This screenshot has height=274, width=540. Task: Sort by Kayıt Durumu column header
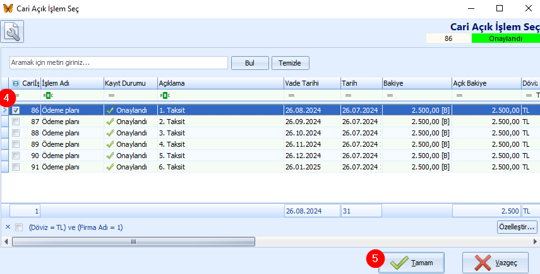[x=131, y=83]
